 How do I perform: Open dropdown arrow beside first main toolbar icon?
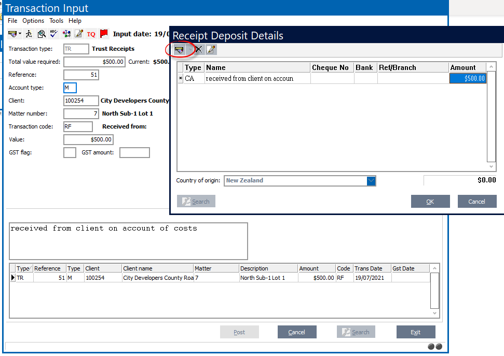[x=20, y=34]
